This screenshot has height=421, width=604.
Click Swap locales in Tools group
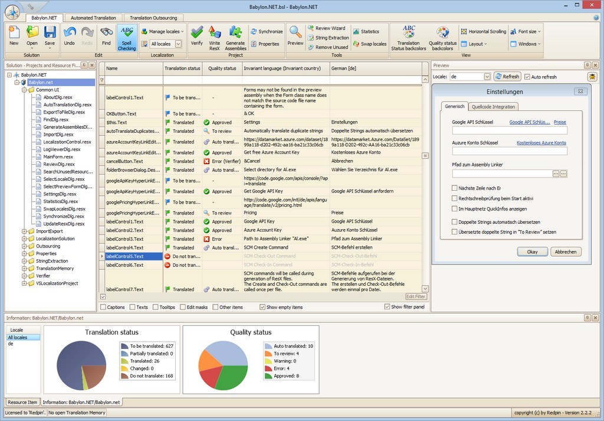[x=369, y=44]
